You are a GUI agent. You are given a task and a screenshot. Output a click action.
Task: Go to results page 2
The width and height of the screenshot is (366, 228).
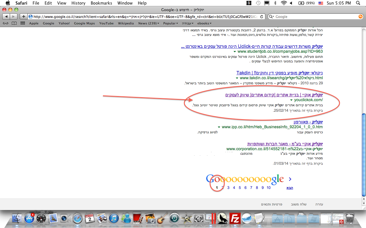coord(223,188)
